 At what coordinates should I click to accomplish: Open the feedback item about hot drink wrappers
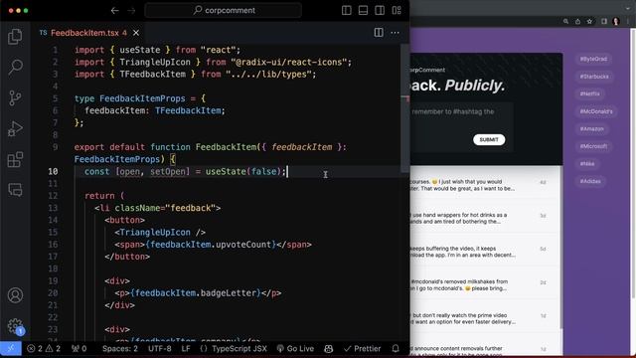coord(485,219)
